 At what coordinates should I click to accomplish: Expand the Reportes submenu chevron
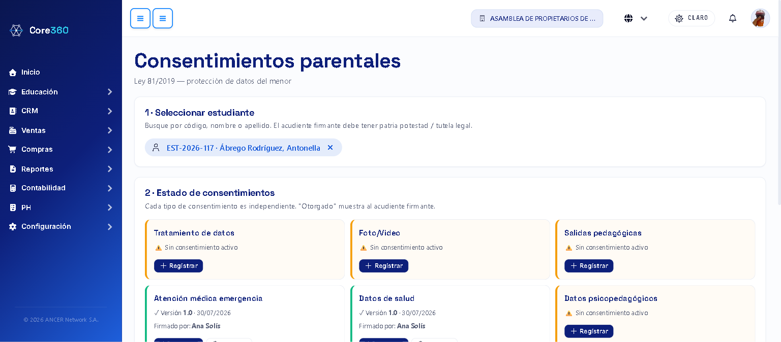pos(110,169)
